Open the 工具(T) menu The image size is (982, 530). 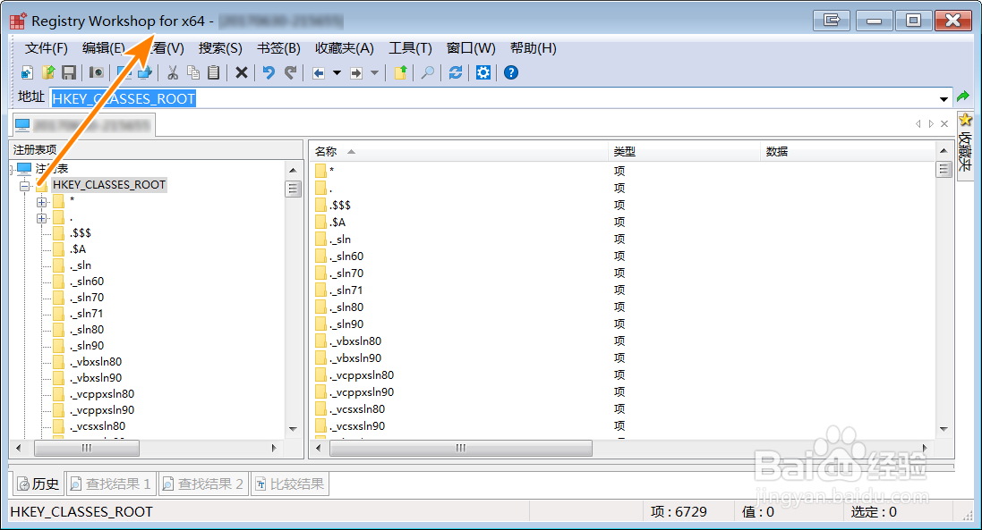(x=410, y=48)
